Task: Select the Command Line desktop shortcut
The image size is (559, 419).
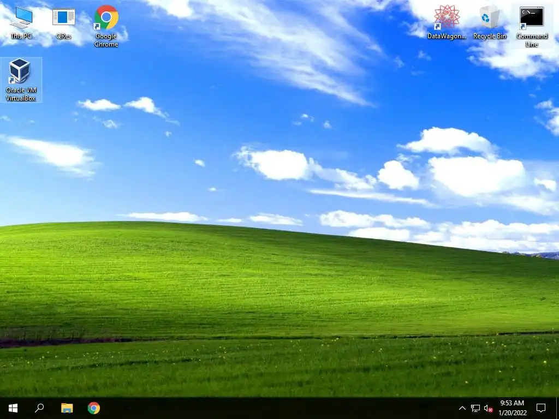Action: (x=532, y=26)
